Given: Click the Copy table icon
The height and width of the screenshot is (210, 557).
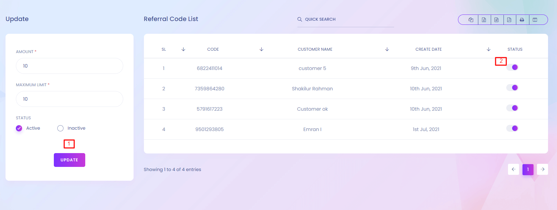Looking at the screenshot, I should (471, 20).
